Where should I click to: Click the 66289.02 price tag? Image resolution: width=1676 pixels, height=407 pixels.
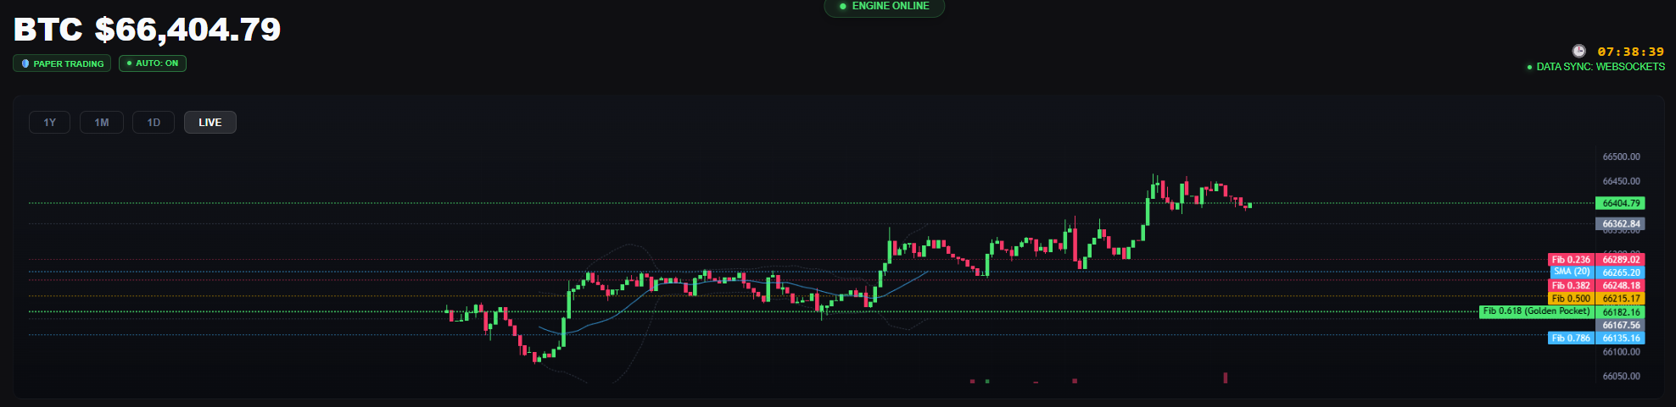(1620, 260)
